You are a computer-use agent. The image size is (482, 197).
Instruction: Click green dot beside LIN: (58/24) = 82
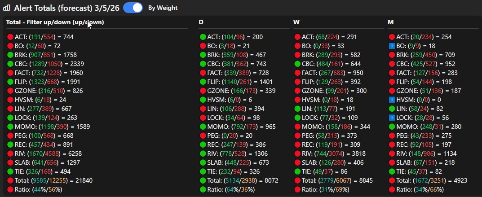(392, 109)
